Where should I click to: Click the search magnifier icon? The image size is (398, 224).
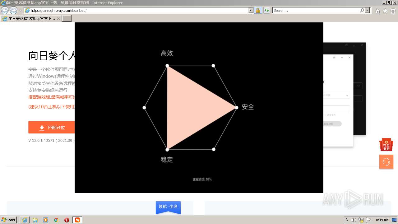coord(362,10)
